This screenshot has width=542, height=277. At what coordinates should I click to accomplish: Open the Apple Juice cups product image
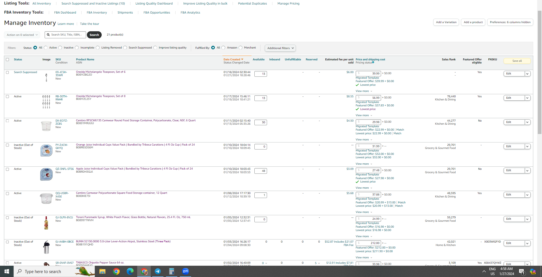coord(46,174)
